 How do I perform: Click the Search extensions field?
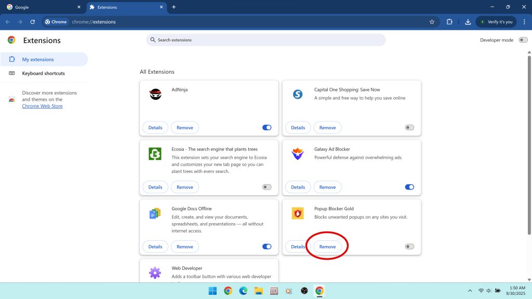click(266, 40)
